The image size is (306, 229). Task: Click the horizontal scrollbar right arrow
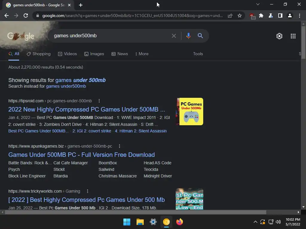click(x=299, y=212)
